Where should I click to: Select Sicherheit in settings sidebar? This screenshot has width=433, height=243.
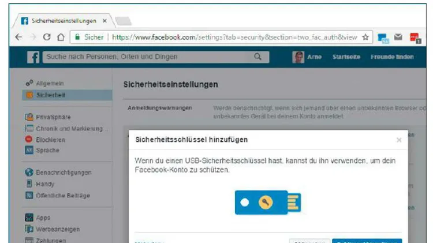67,95
